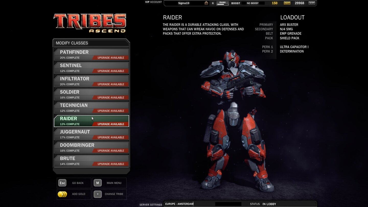Click Upgrade Available on Doombringer row
This screenshot has width=368, height=207.
[111, 151]
